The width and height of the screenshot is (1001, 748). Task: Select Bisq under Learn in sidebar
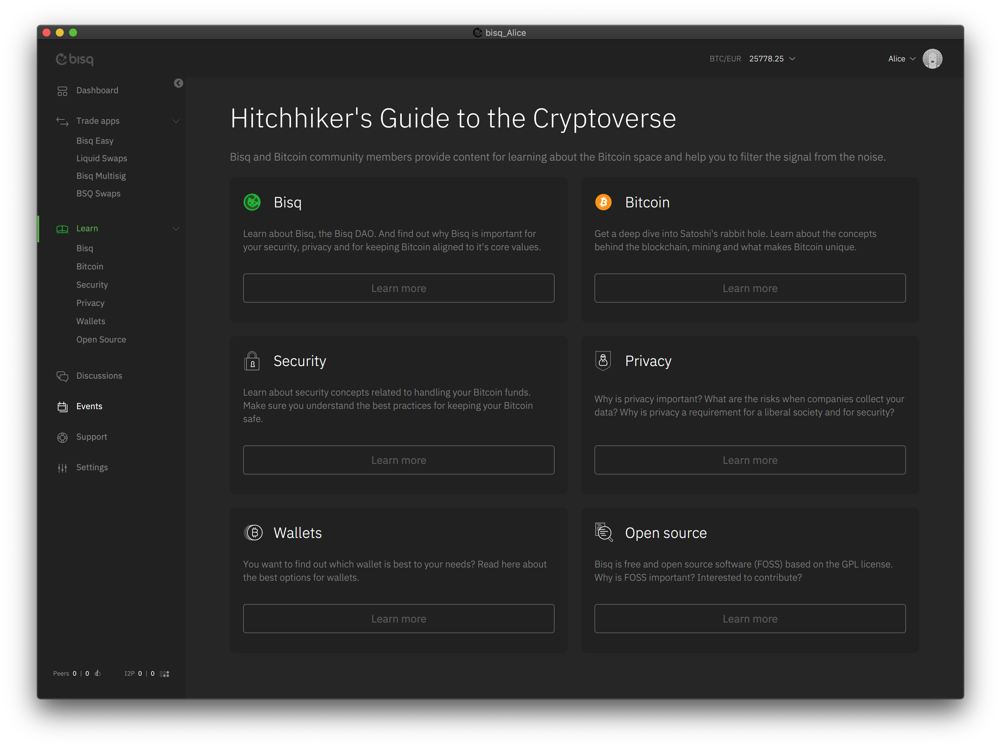[85, 249]
